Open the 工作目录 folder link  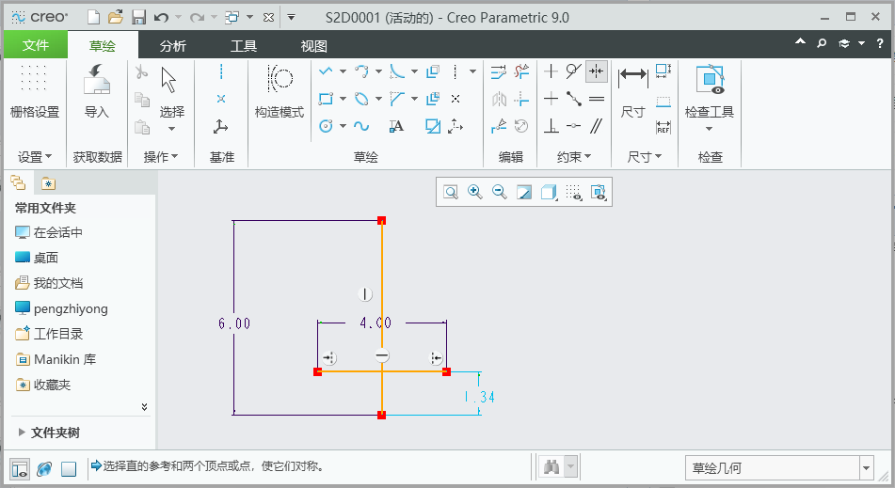pyautogui.click(x=58, y=334)
